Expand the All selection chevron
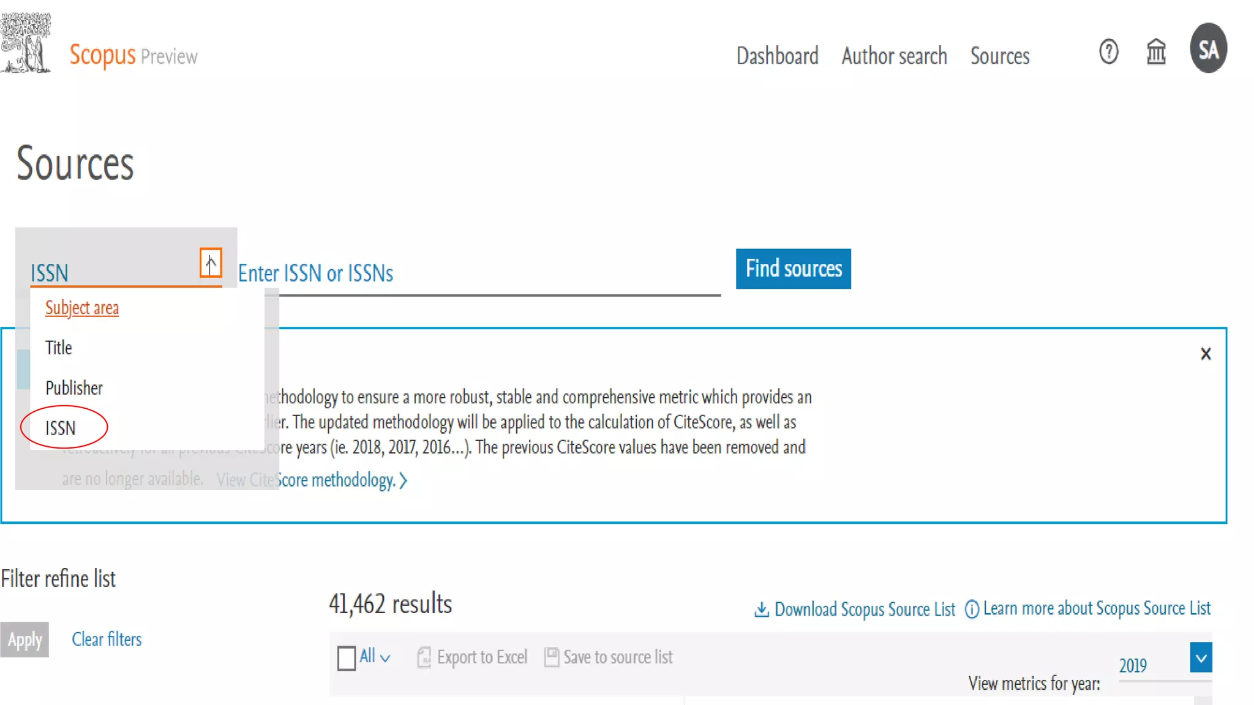 [385, 658]
